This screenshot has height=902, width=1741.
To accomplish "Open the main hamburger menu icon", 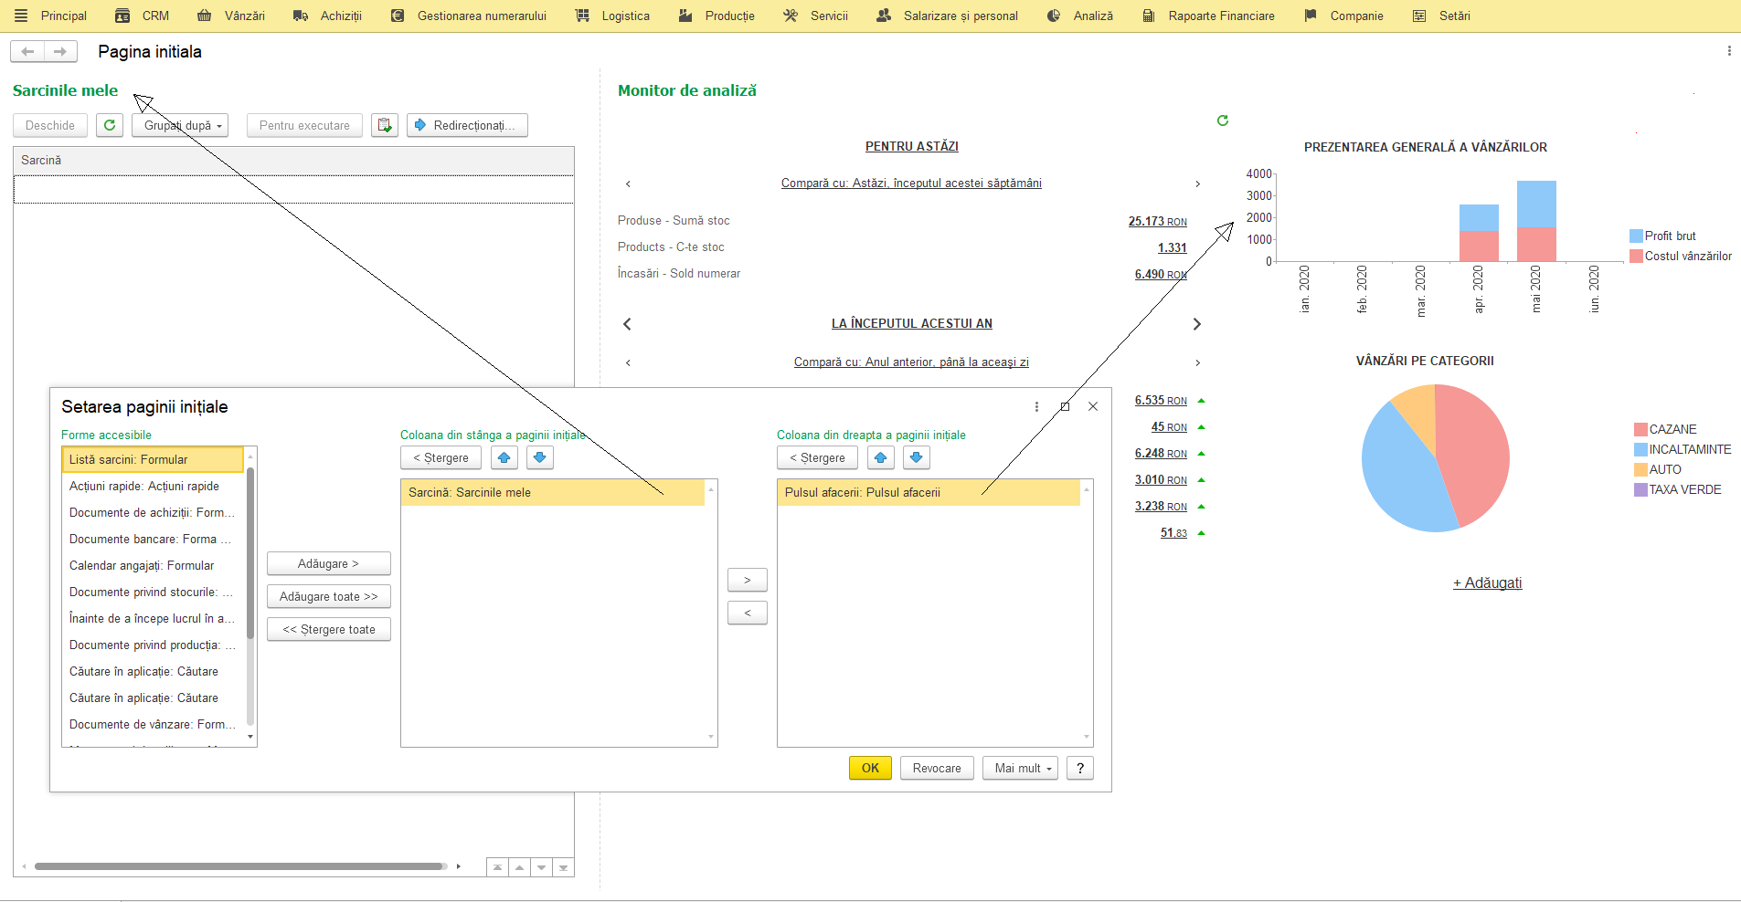I will 21,16.
